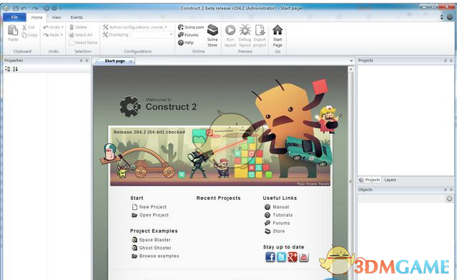
Task: Open the Scirra Store icon
Action: click(212, 30)
